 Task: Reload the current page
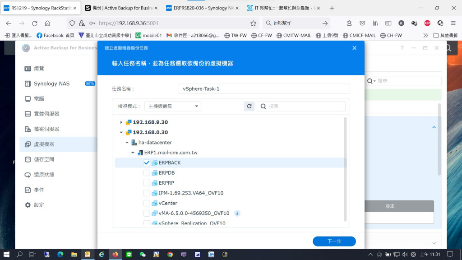pos(34,23)
